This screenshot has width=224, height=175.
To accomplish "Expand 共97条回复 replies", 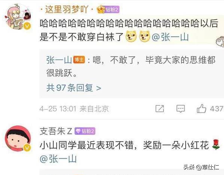I will pos(74,88).
